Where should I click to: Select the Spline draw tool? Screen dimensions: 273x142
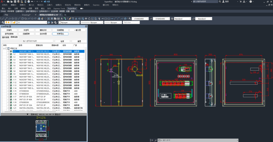click(29, 19)
